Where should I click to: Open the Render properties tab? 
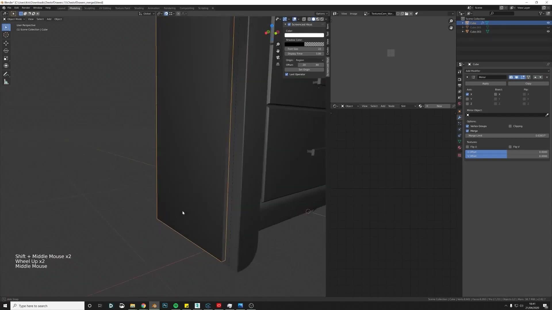(459, 80)
